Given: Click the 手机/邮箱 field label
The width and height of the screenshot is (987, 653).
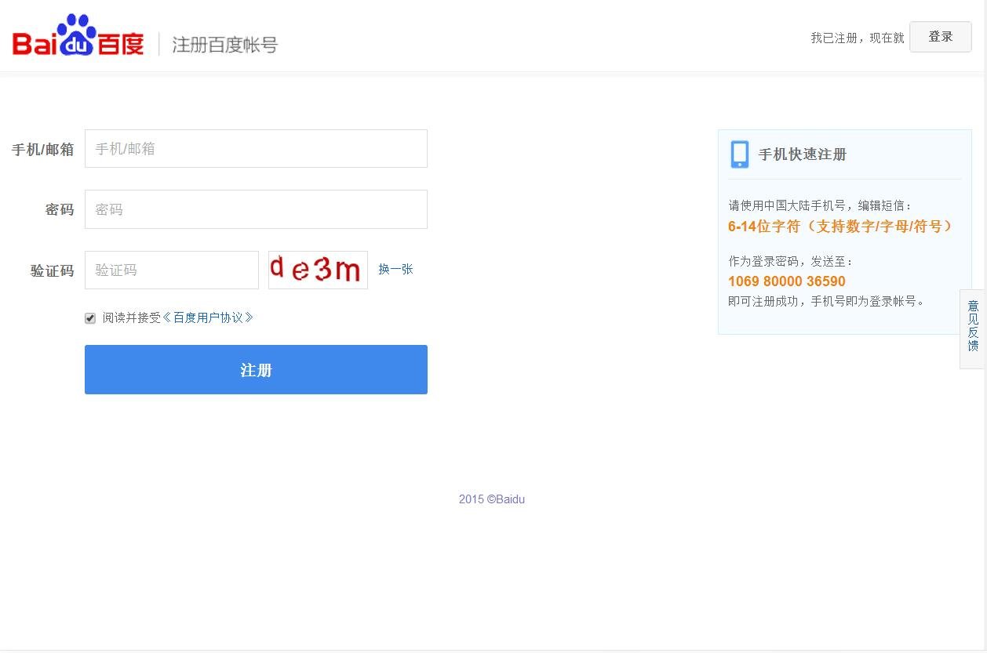Looking at the screenshot, I should coord(42,149).
